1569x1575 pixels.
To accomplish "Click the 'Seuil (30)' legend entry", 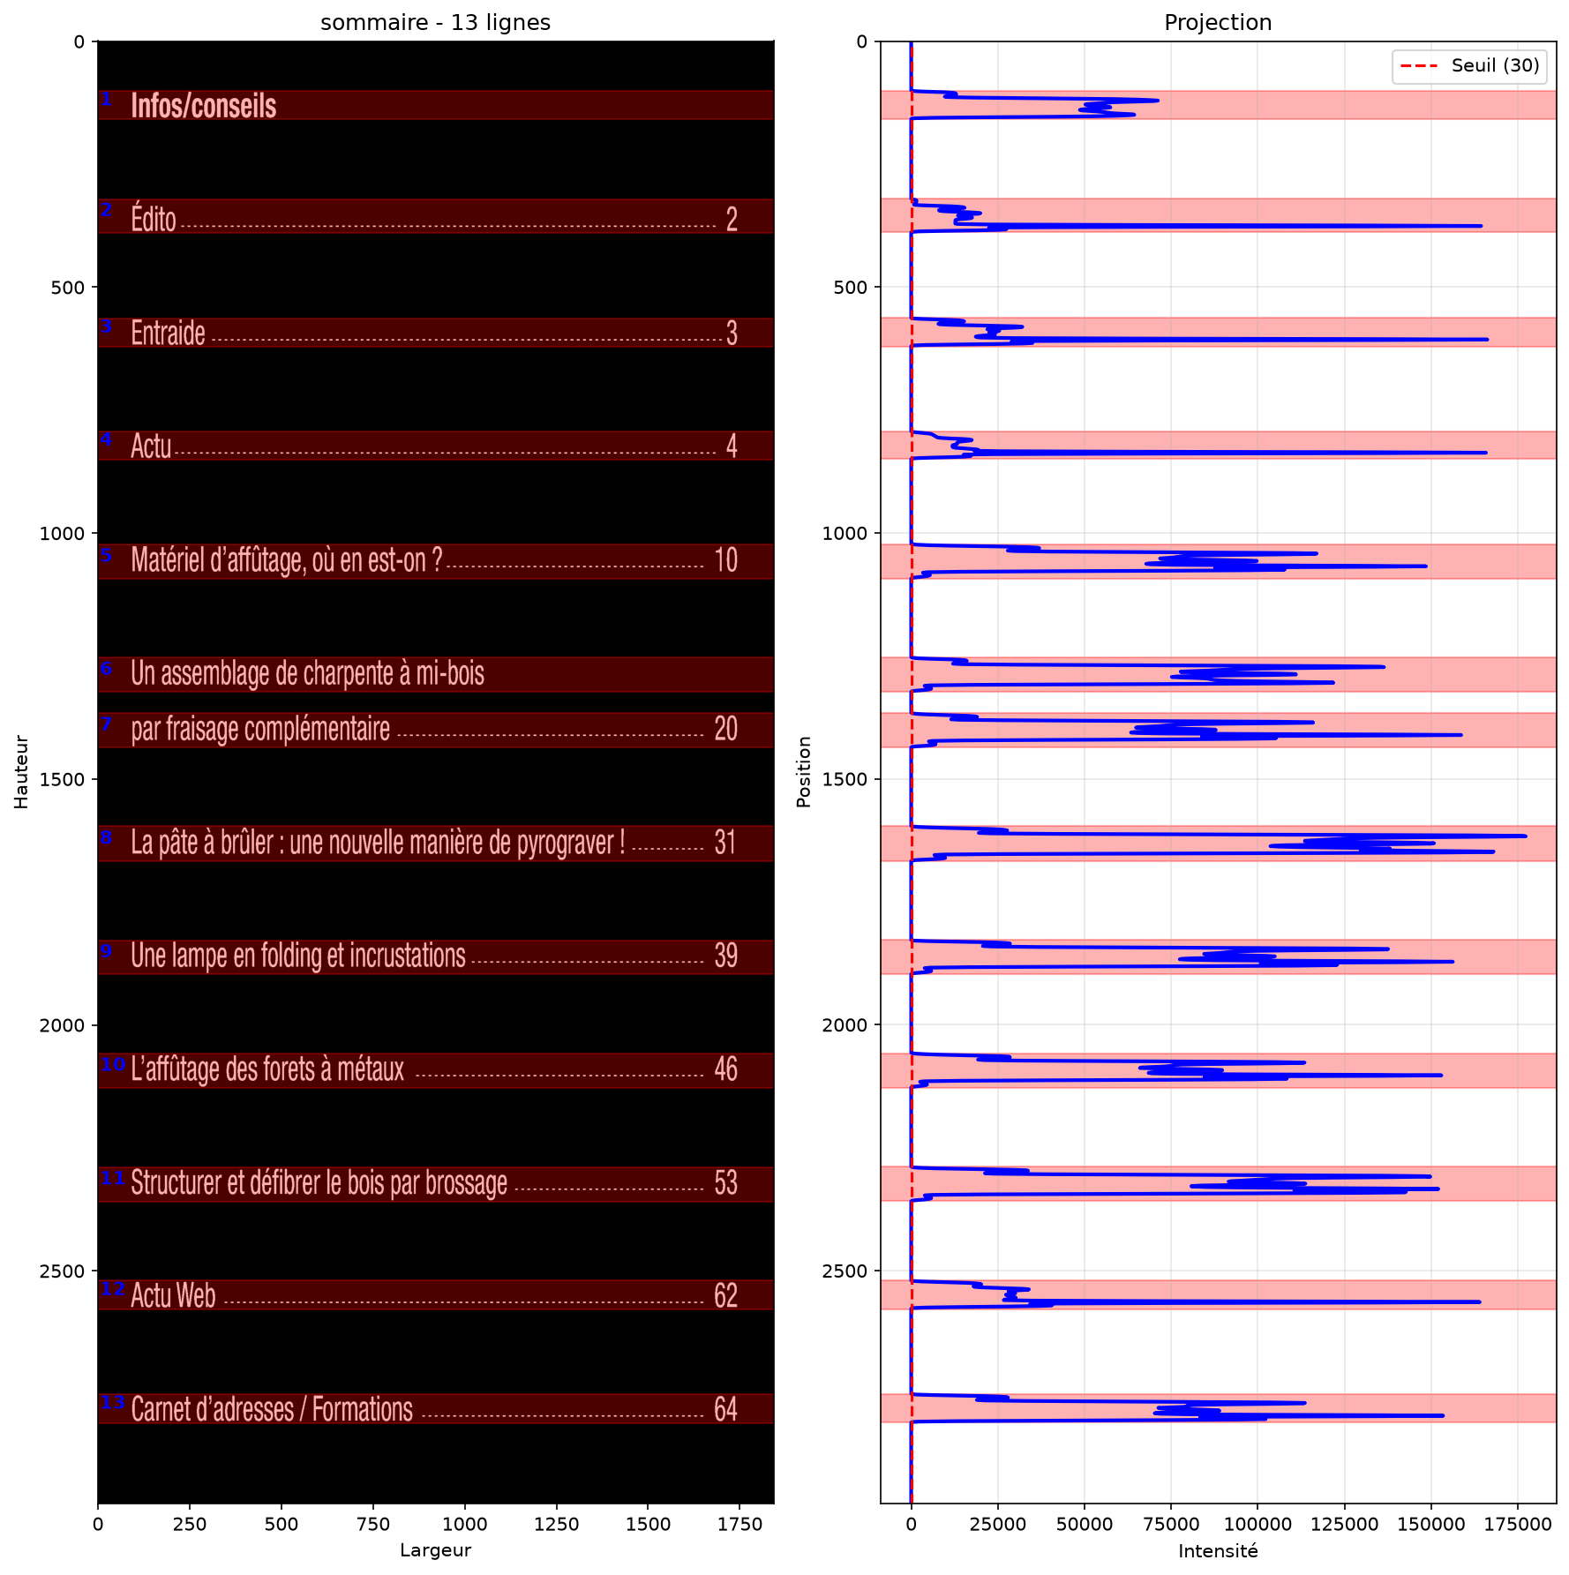I will point(1470,66).
